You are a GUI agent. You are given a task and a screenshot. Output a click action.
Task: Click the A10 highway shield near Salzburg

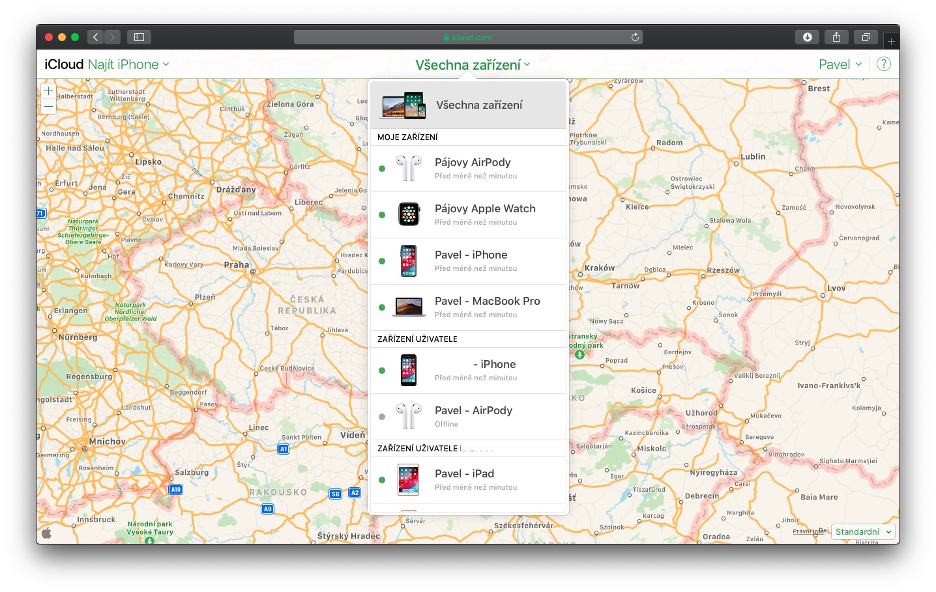(175, 489)
